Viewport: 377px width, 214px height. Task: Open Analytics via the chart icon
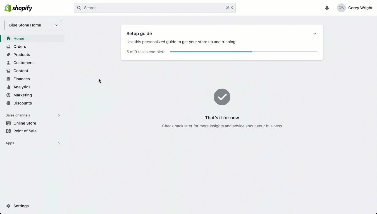[8, 87]
